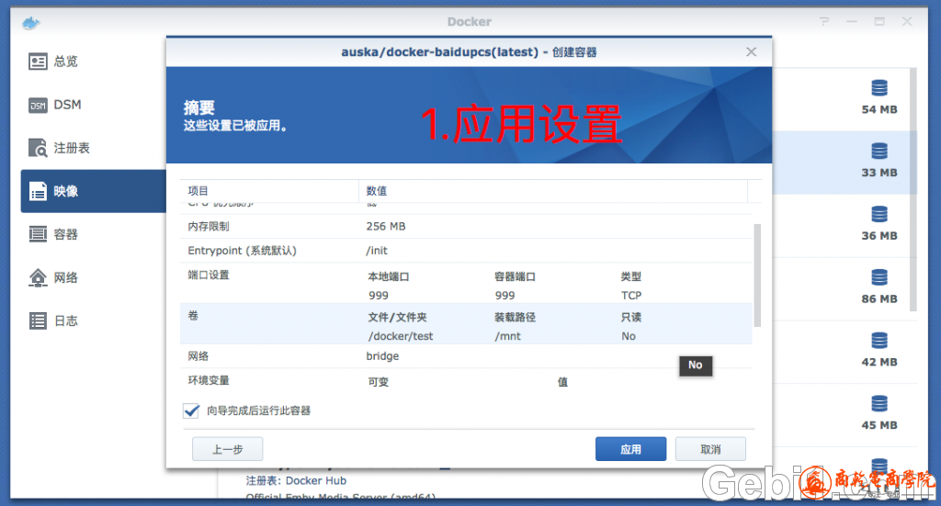Click the 33 MB image size icon

pos(879,152)
